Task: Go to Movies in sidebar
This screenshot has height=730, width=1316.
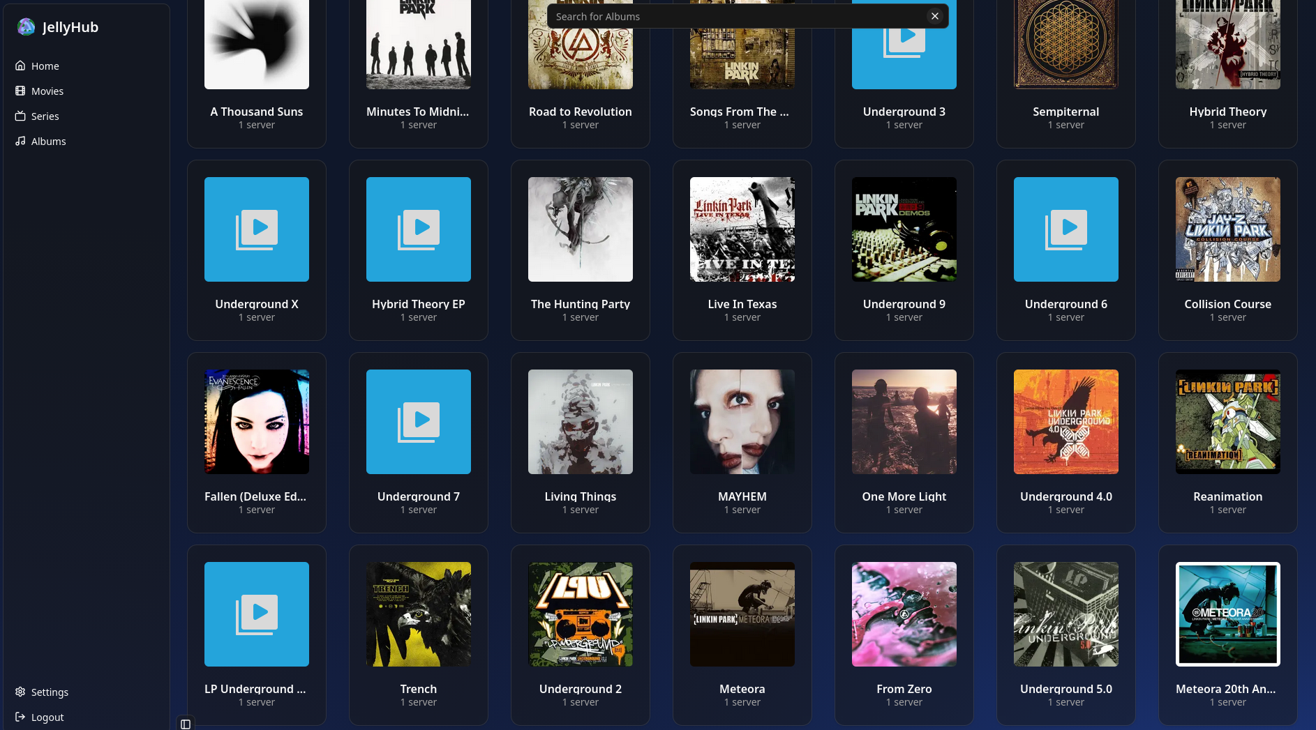Action: tap(87, 91)
